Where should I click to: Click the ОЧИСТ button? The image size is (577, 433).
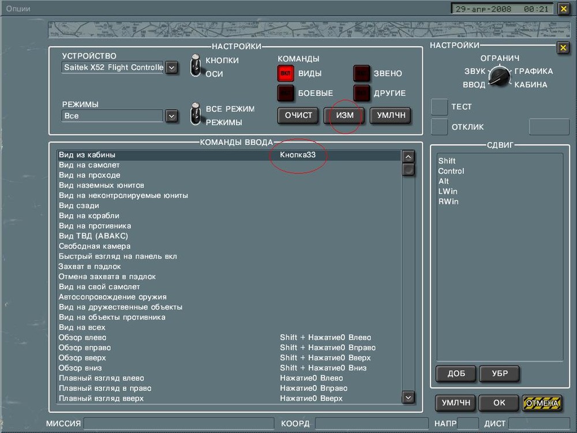click(298, 115)
